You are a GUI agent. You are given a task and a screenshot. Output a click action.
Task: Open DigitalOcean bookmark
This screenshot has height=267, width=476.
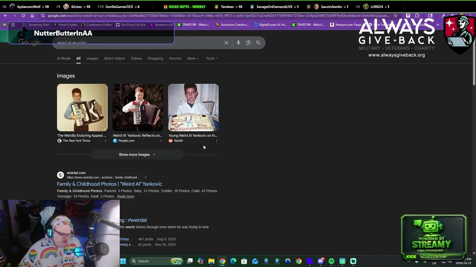270,25
